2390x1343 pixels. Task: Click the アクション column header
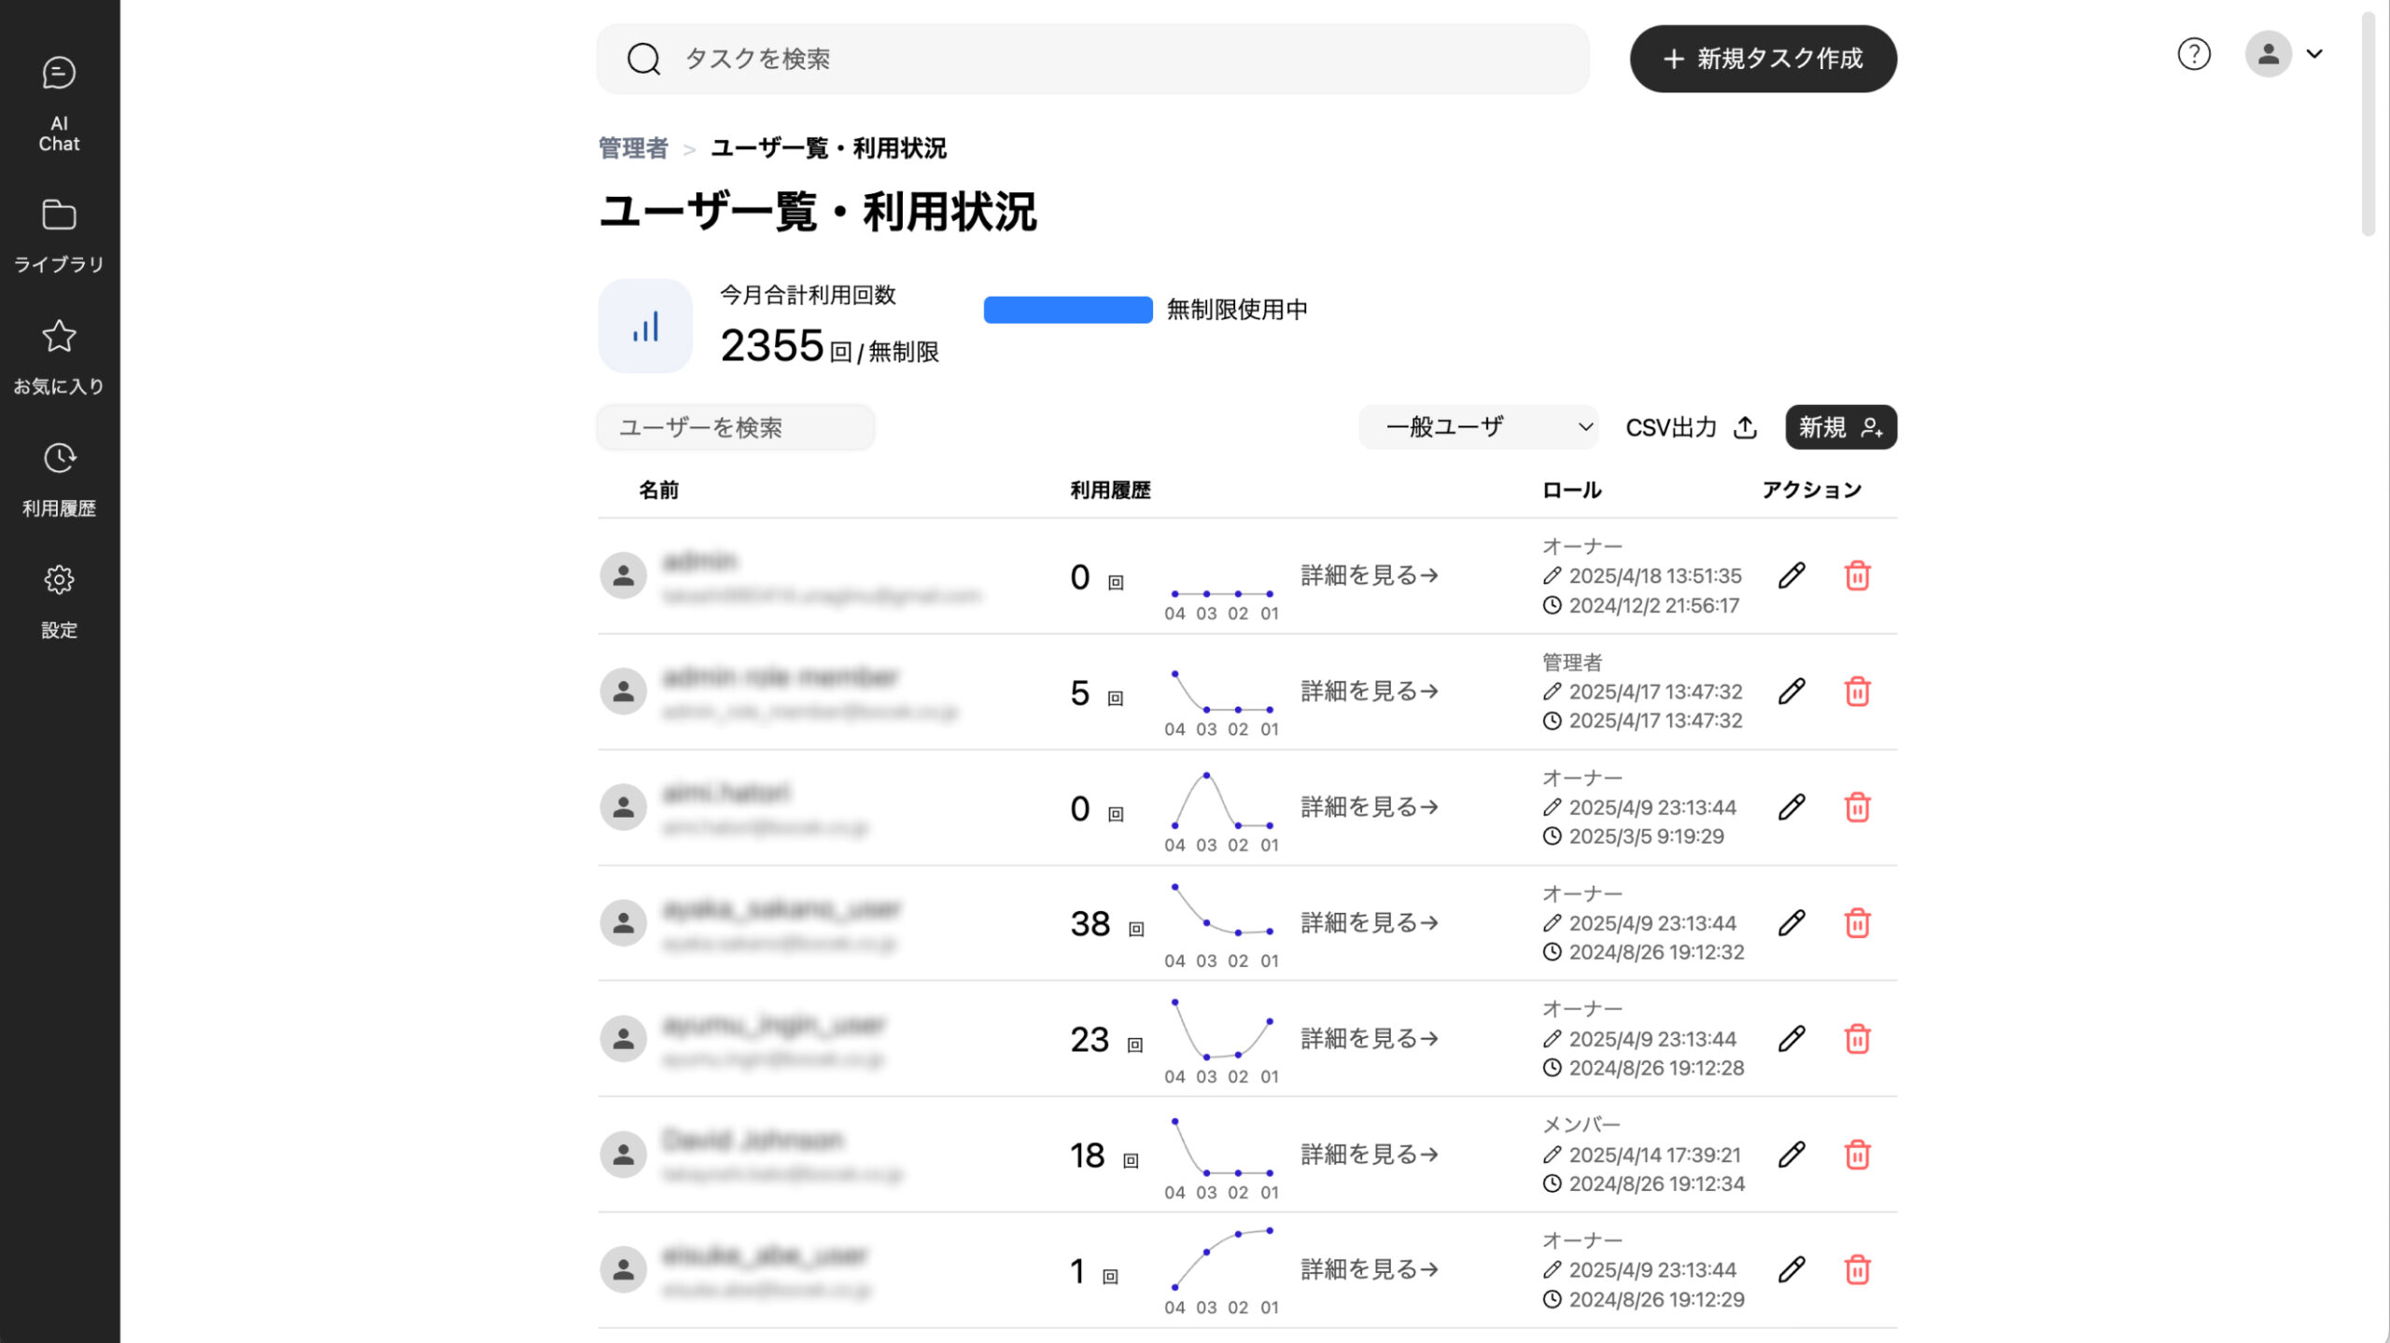tap(1811, 490)
